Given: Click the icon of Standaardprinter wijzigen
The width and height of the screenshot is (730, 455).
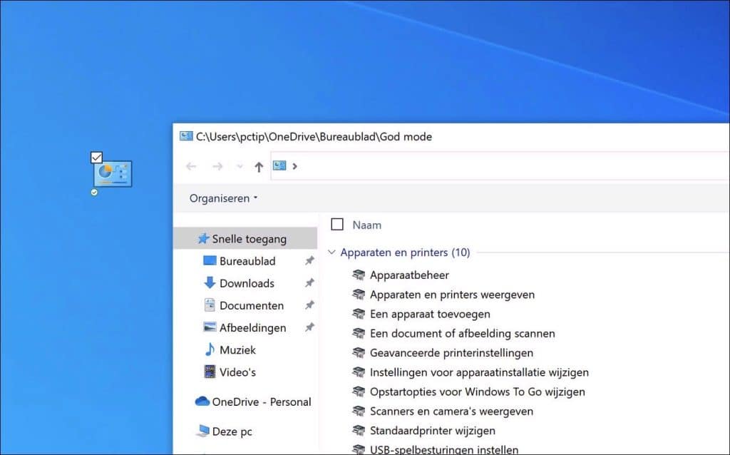Looking at the screenshot, I should pyautogui.click(x=359, y=430).
